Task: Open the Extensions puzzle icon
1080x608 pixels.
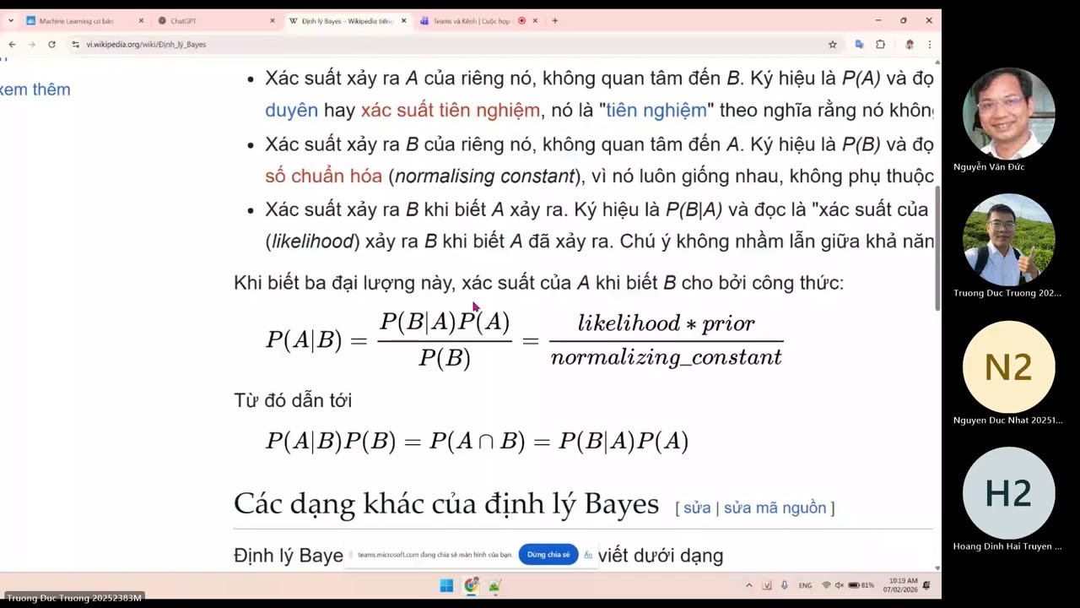Action: coord(880,44)
